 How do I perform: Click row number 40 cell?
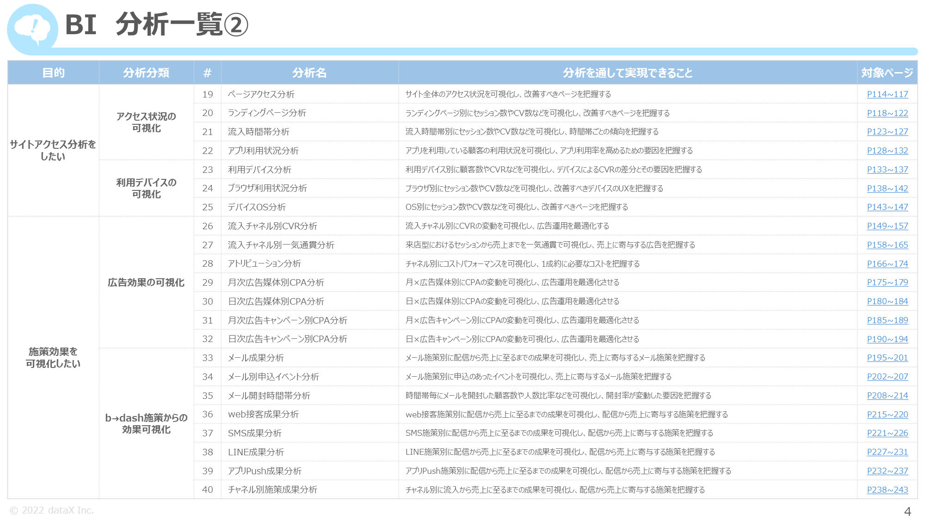pyautogui.click(x=208, y=490)
